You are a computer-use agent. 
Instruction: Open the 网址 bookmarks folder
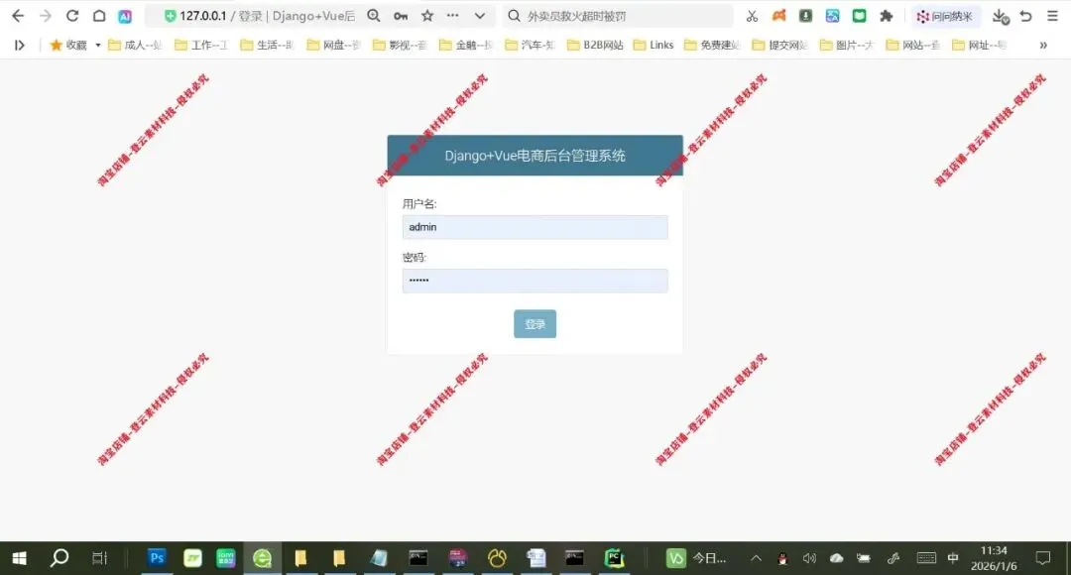[x=980, y=45]
